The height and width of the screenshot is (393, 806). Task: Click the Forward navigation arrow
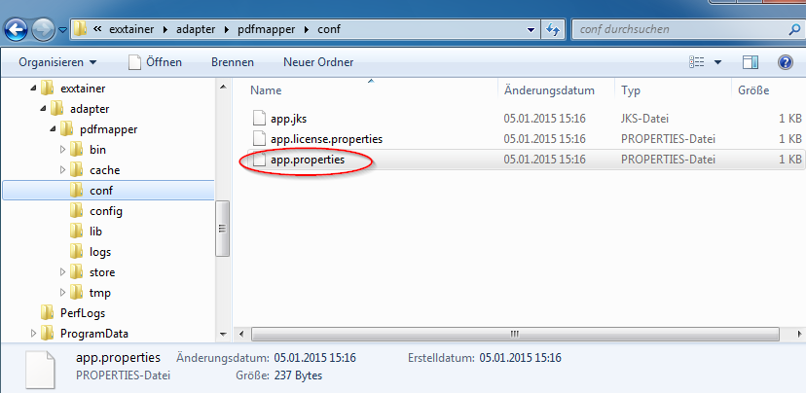(43, 29)
